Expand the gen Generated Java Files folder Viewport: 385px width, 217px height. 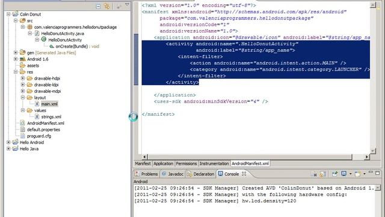tap(16, 52)
